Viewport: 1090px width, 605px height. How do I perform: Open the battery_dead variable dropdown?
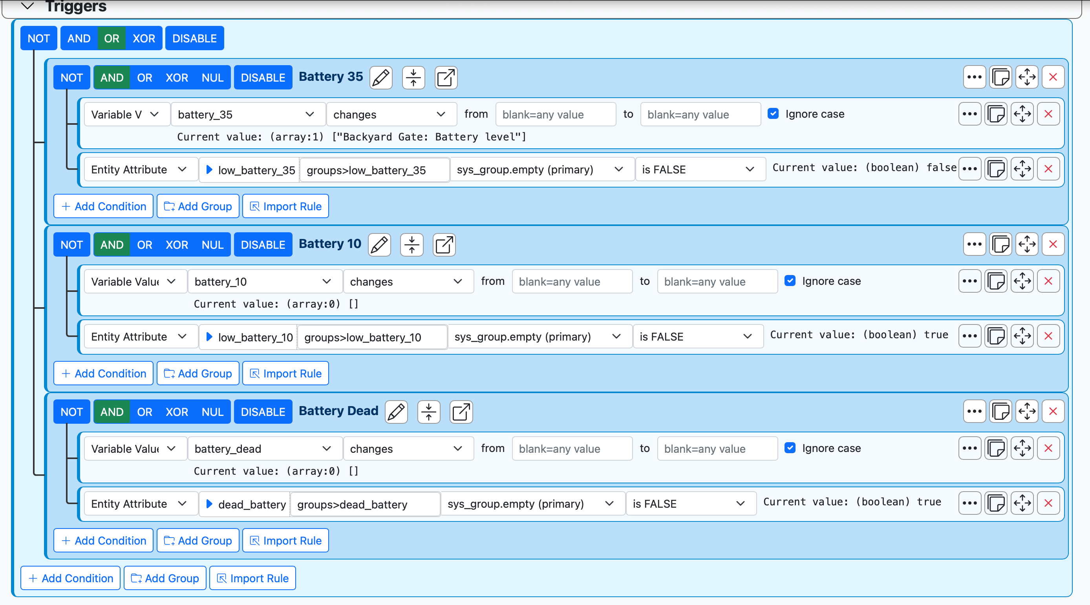click(265, 448)
